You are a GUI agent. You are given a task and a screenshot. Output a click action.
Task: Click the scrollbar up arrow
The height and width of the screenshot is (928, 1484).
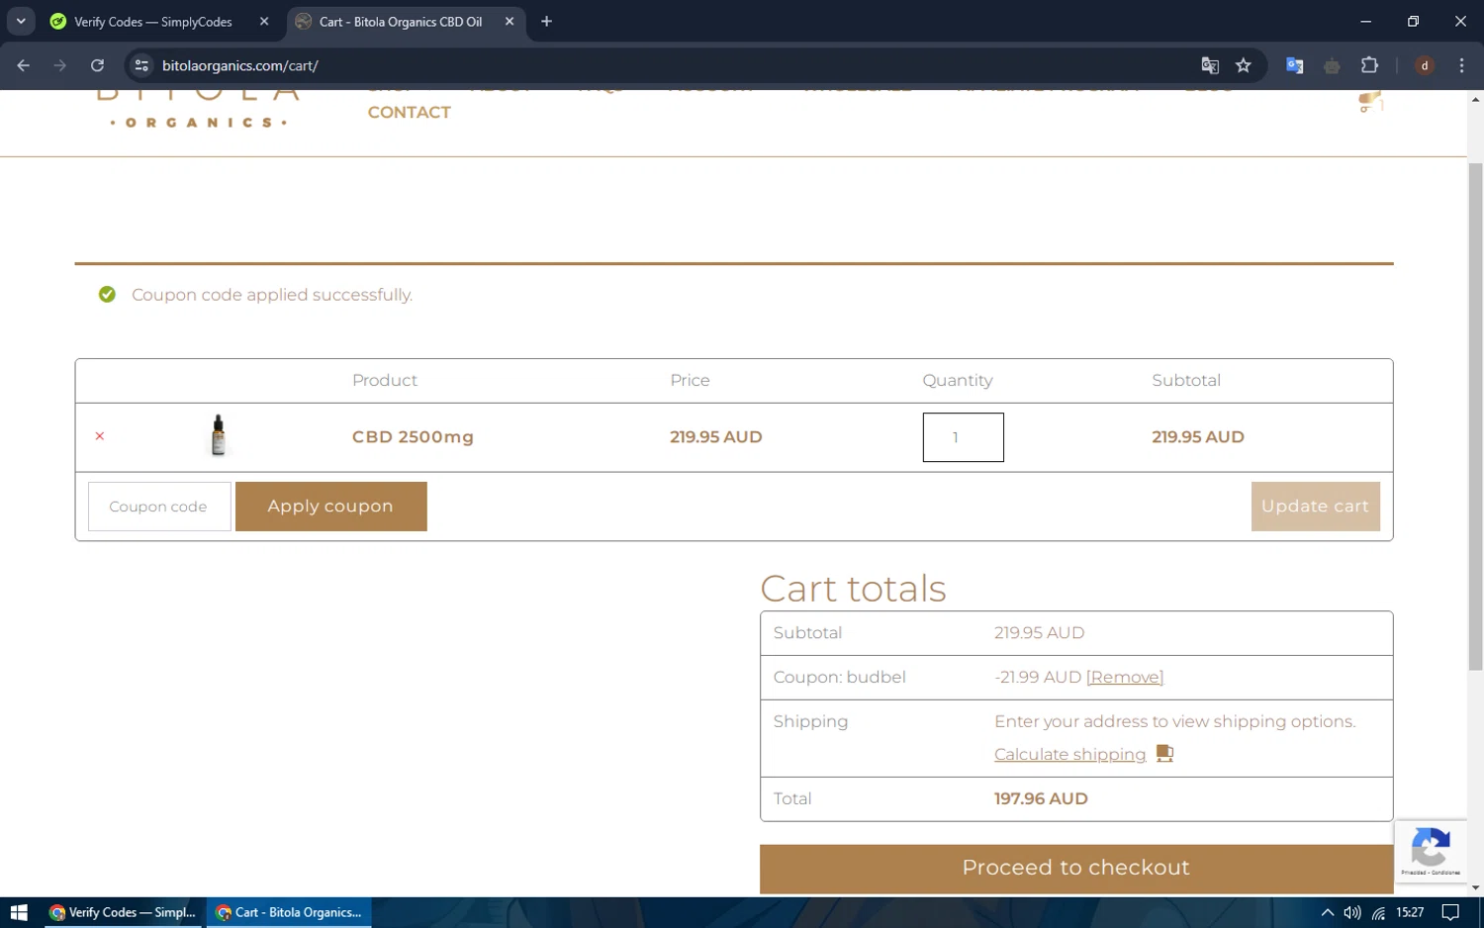(x=1475, y=99)
